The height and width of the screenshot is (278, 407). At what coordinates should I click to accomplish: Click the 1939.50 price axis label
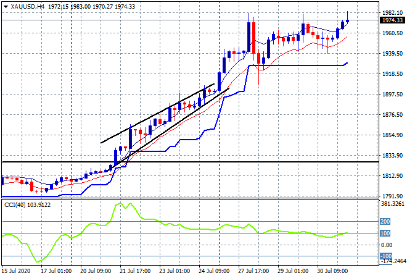392,53
